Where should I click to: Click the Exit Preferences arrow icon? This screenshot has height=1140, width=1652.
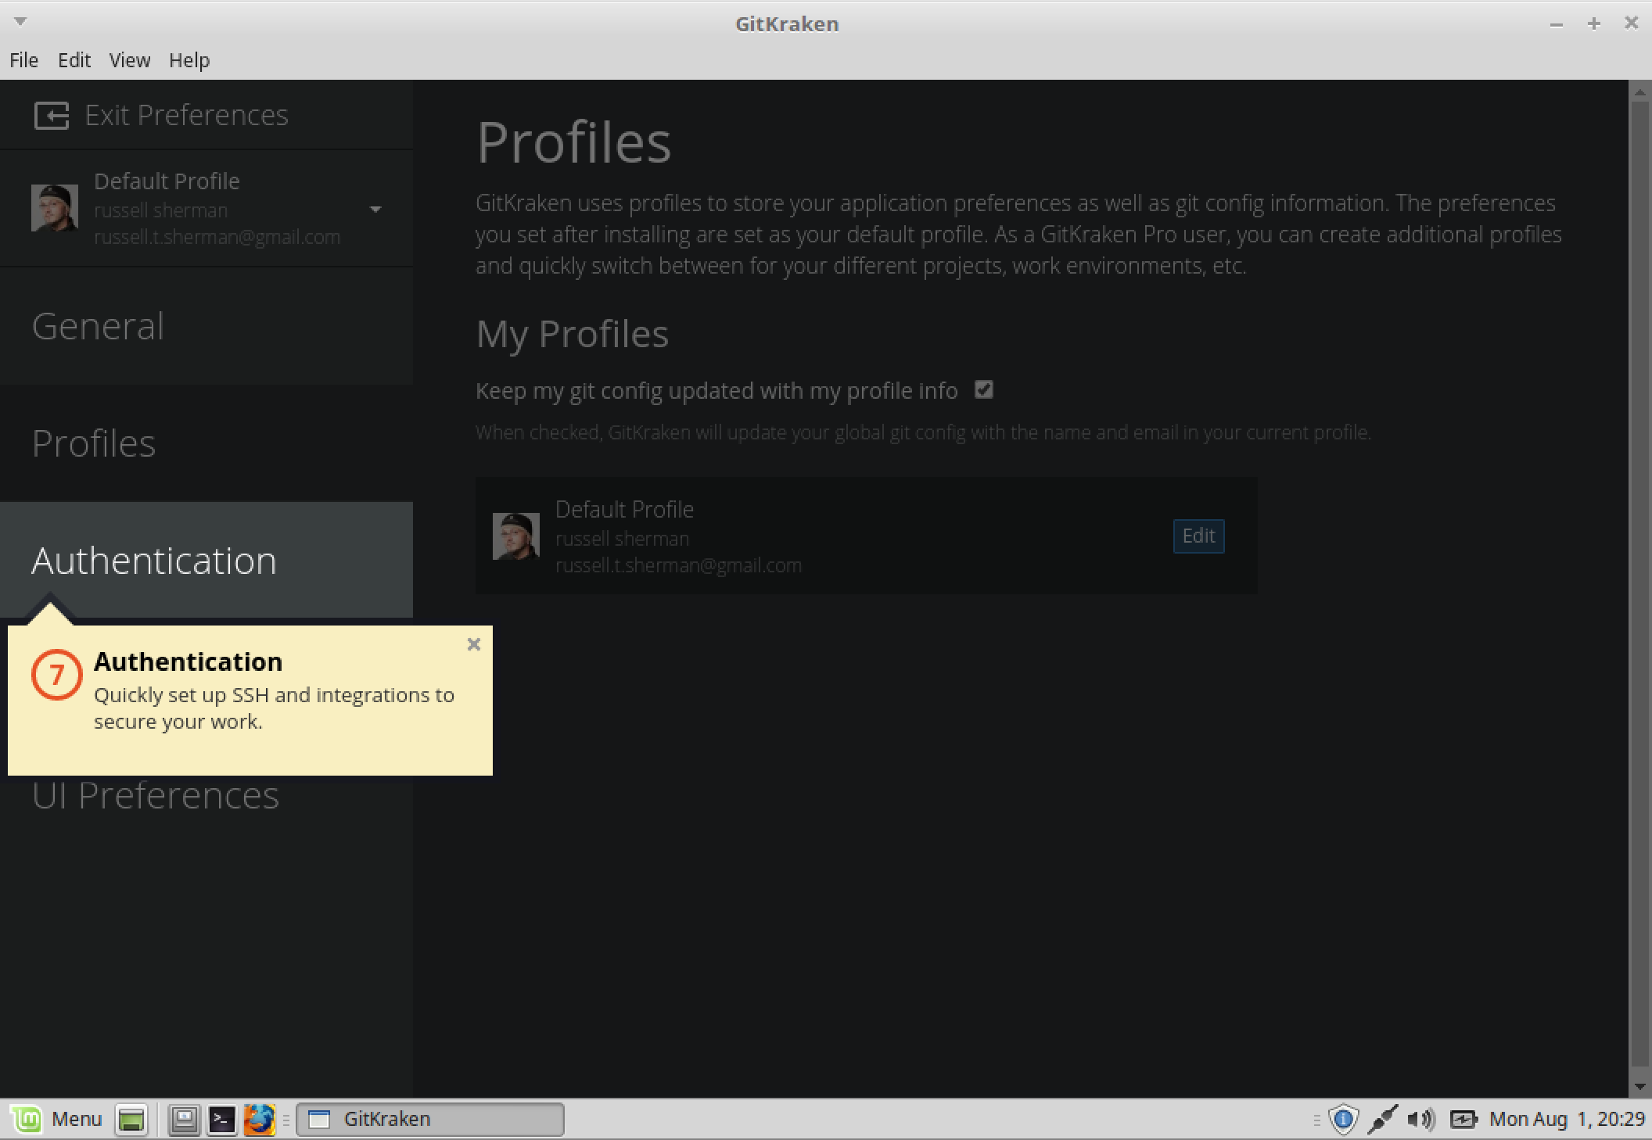click(x=52, y=116)
